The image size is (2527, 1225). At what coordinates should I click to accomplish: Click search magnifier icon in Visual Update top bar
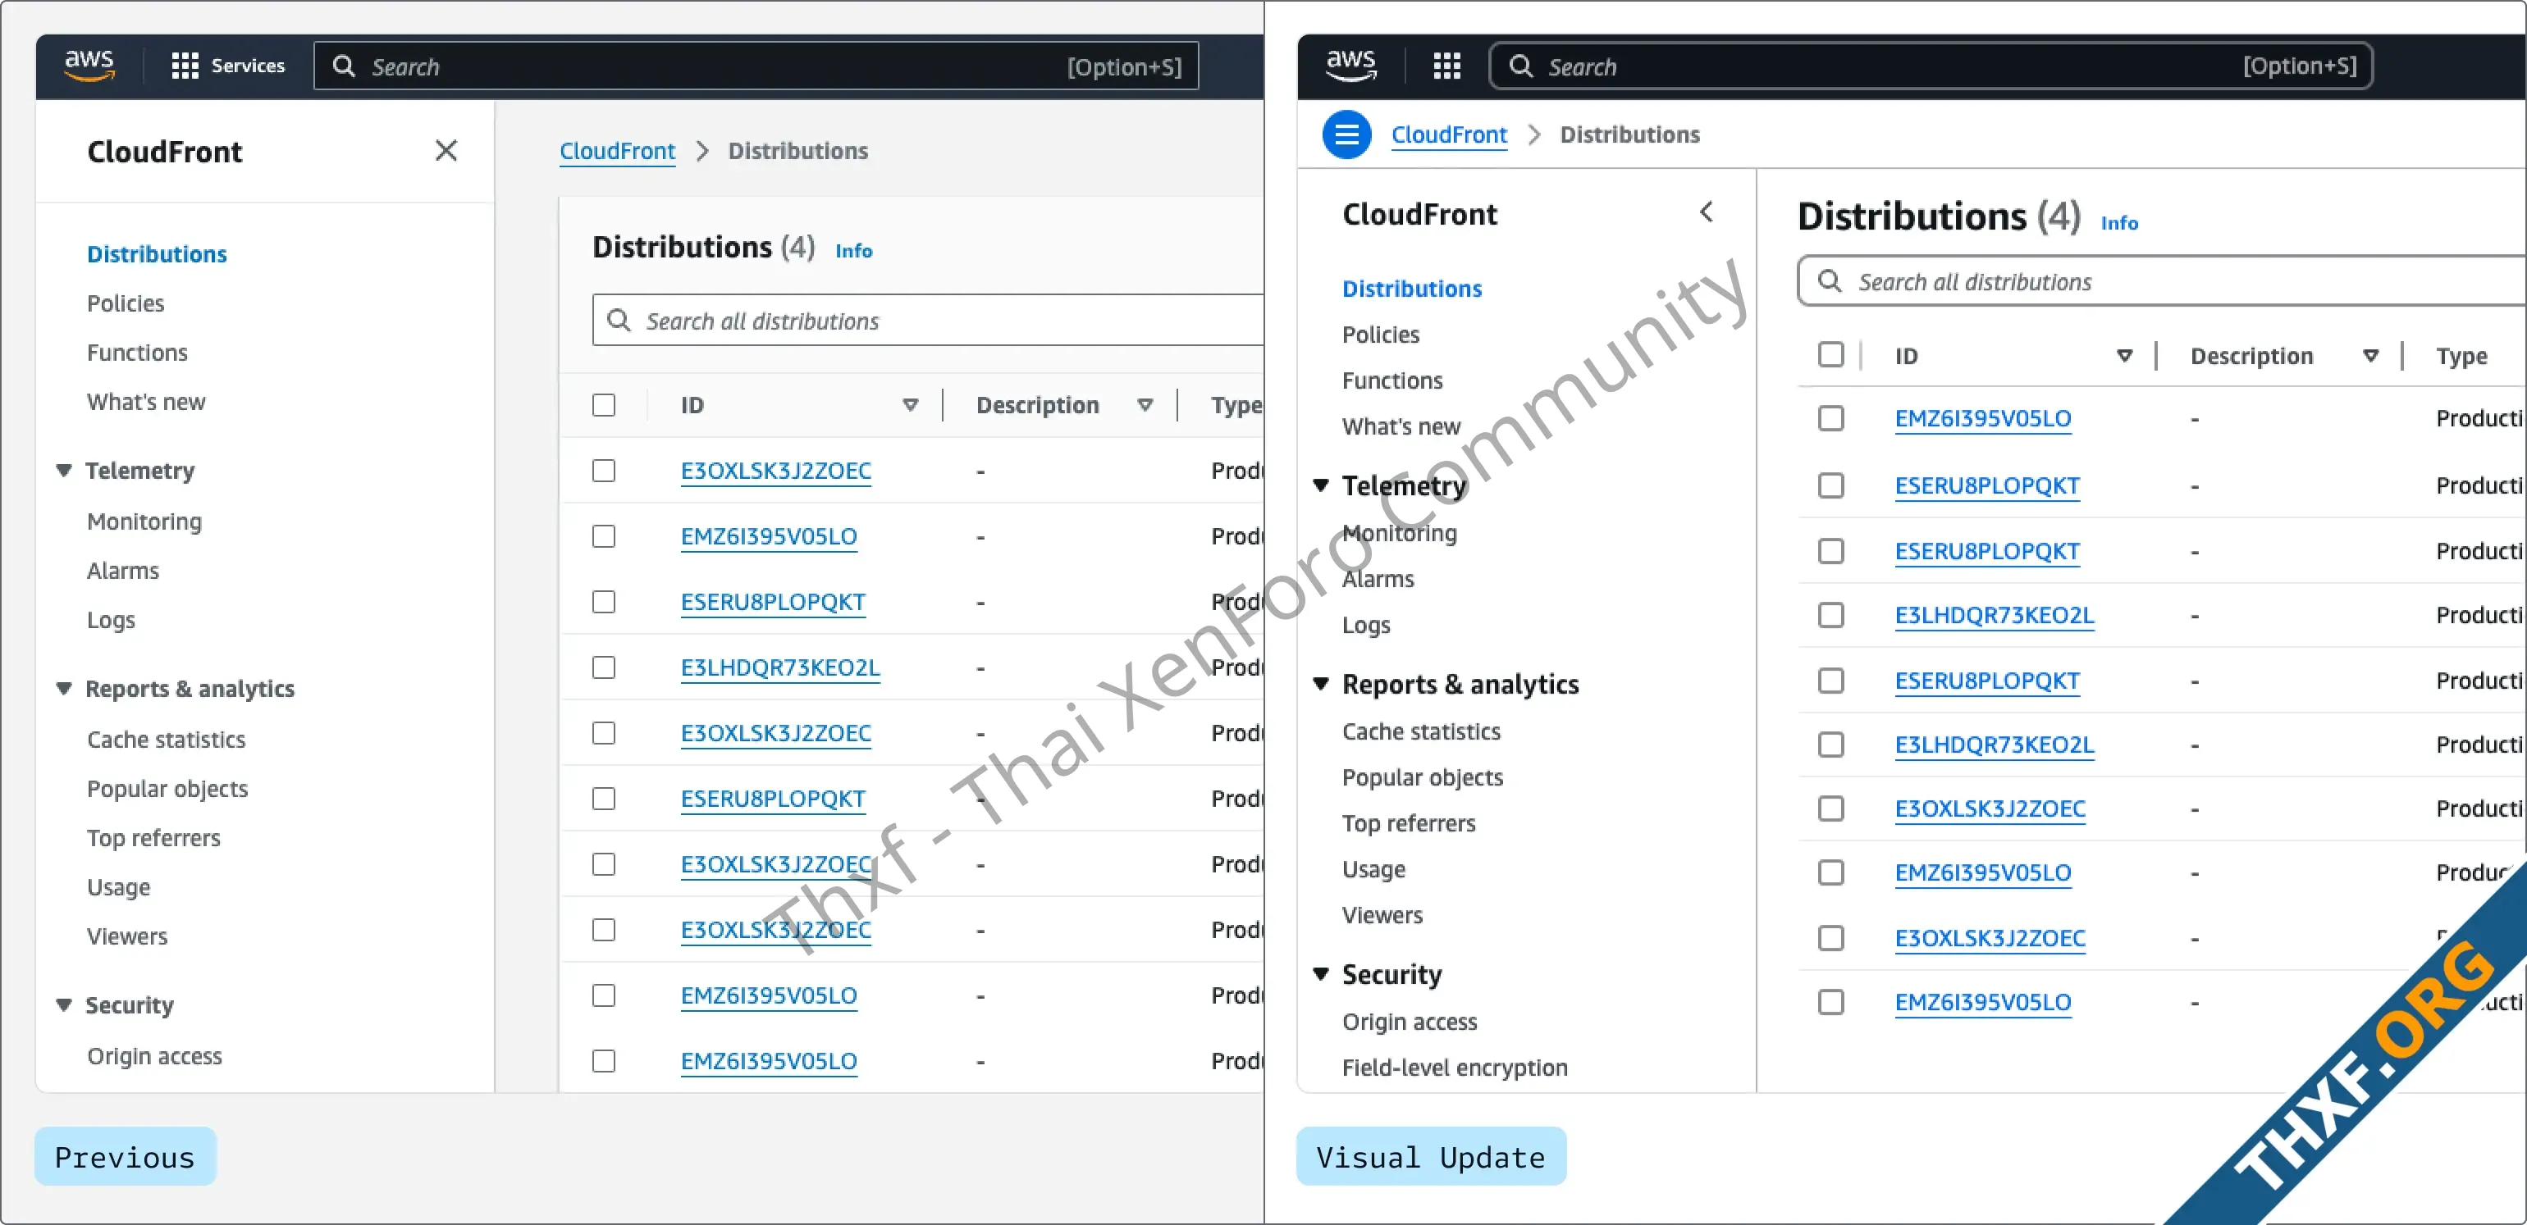point(1520,66)
